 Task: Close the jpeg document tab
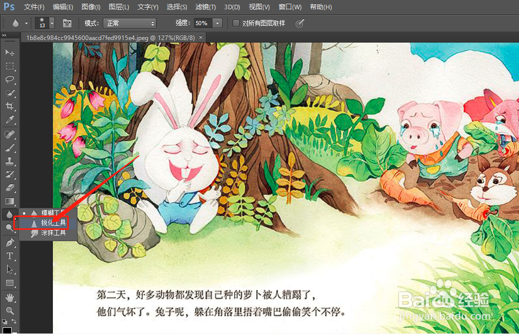[201, 37]
